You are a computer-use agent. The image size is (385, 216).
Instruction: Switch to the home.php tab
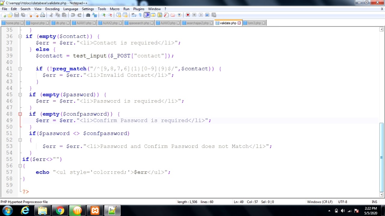click(x=12, y=23)
